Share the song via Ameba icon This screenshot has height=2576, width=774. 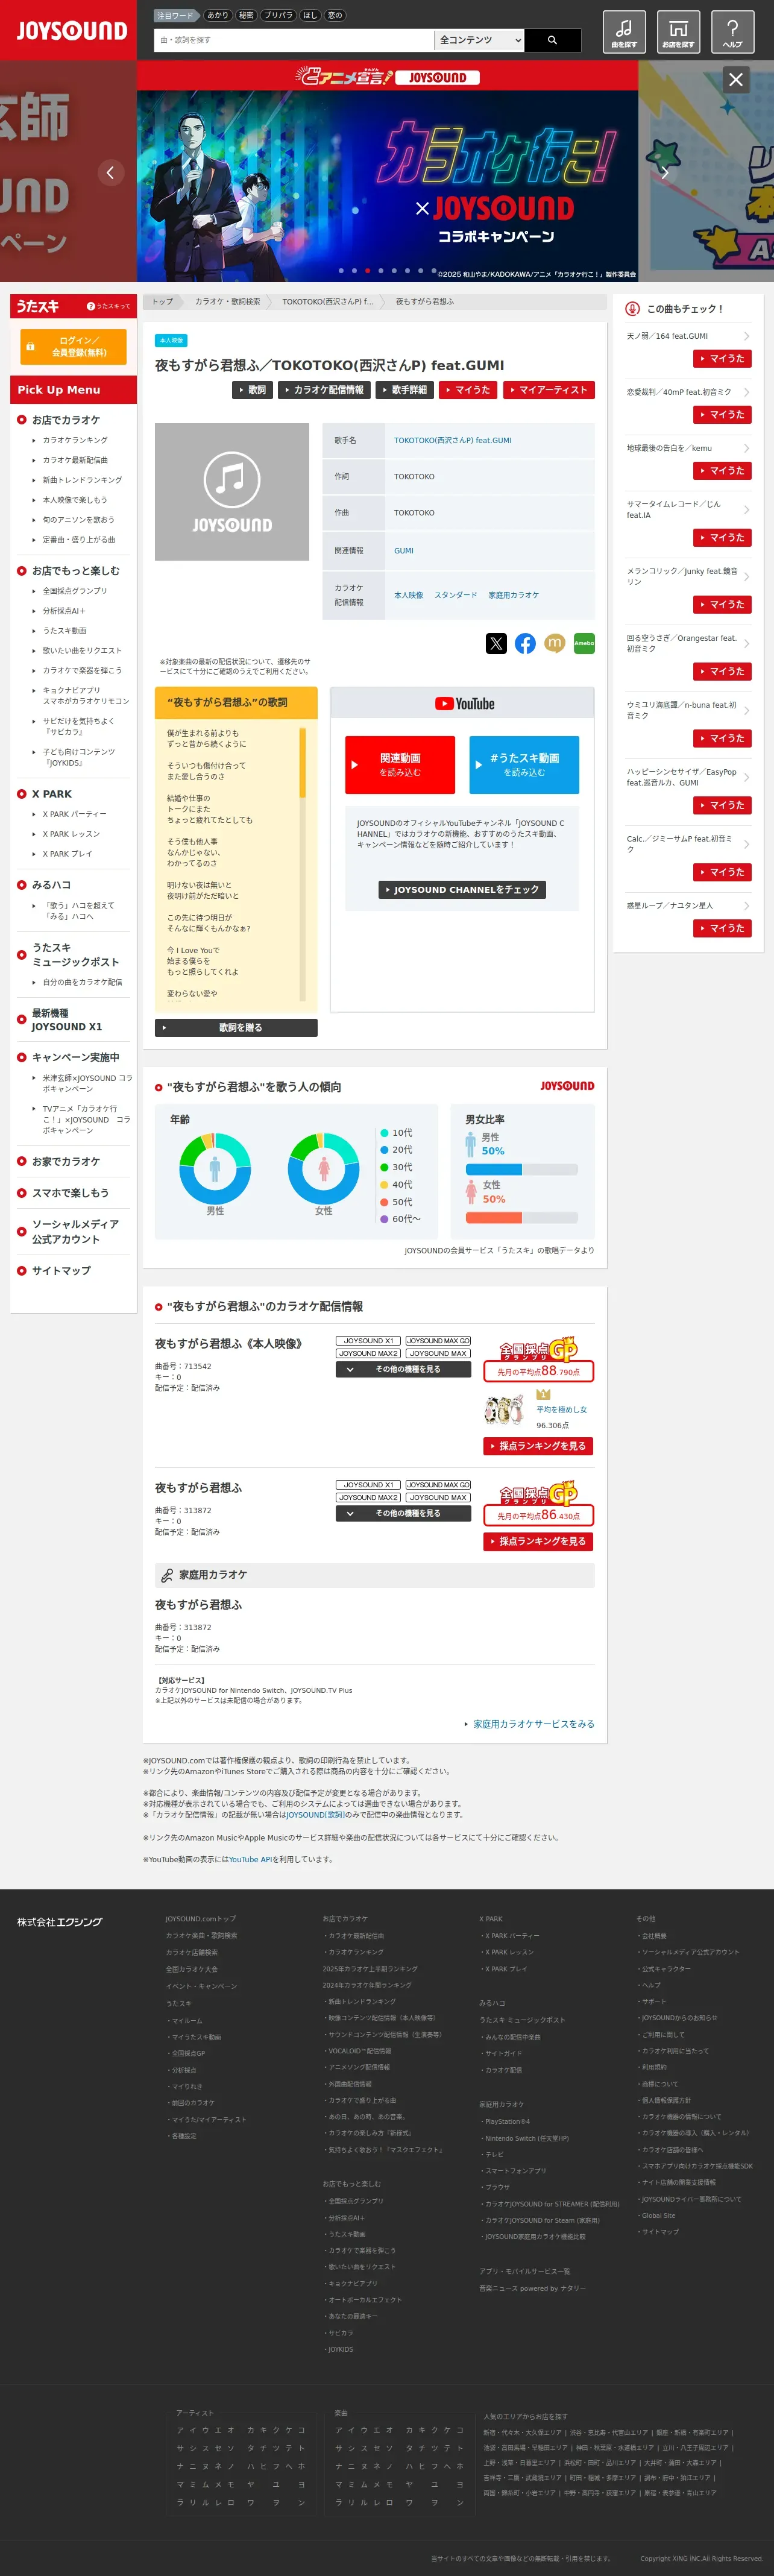(x=584, y=643)
